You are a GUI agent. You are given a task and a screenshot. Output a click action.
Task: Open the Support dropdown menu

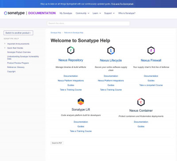click(x=109, y=13)
